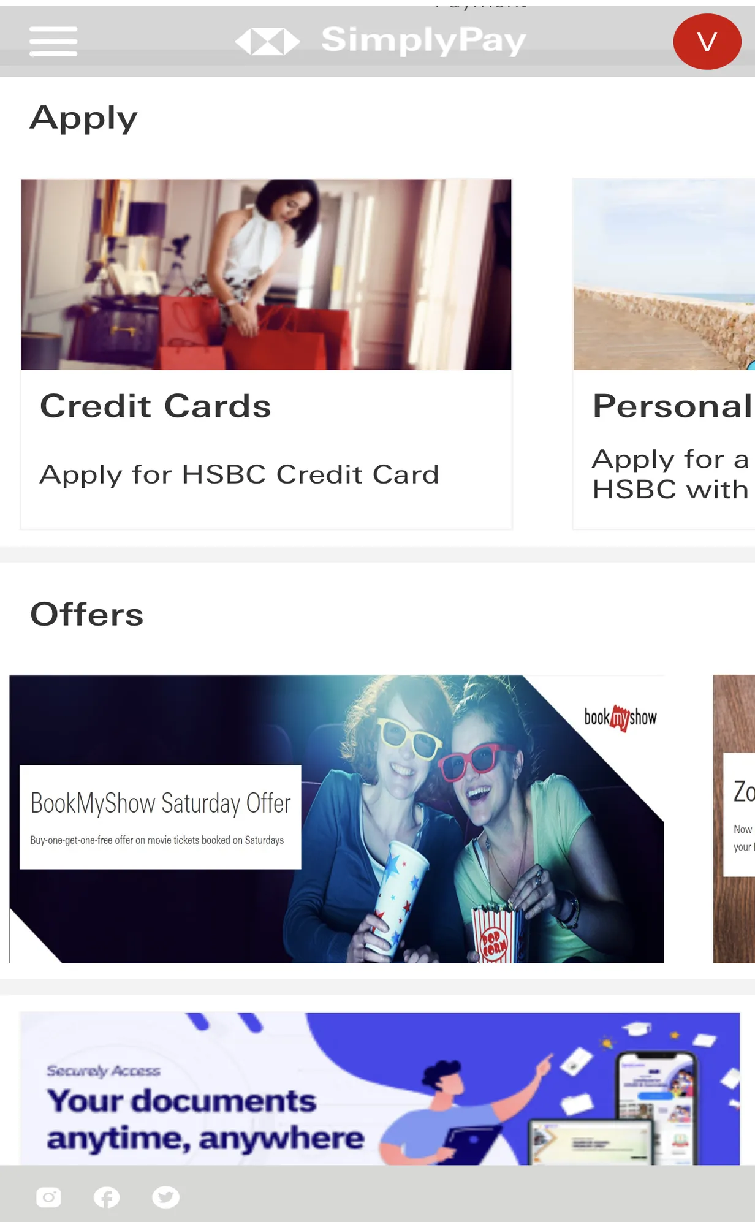Open the Twitter footer icon
The image size is (755, 1222).
click(x=165, y=1197)
